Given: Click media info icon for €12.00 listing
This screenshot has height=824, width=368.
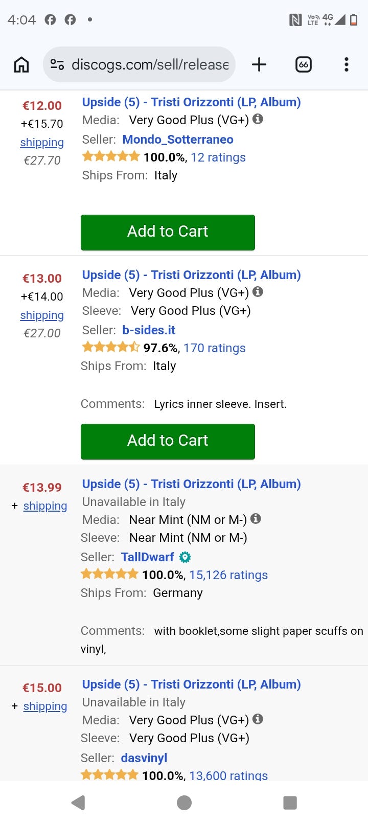Looking at the screenshot, I should 258,119.
